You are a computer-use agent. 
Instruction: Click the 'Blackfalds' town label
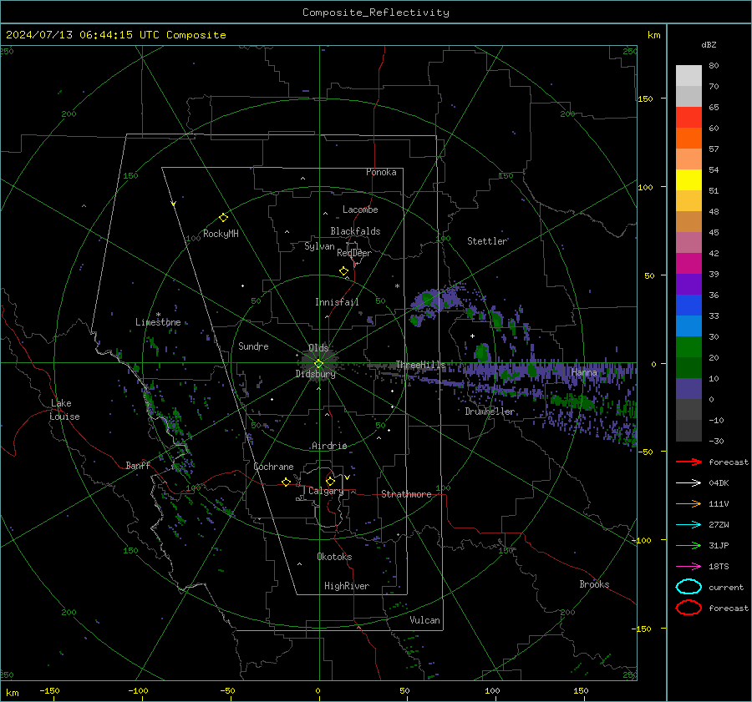pyautogui.click(x=355, y=231)
